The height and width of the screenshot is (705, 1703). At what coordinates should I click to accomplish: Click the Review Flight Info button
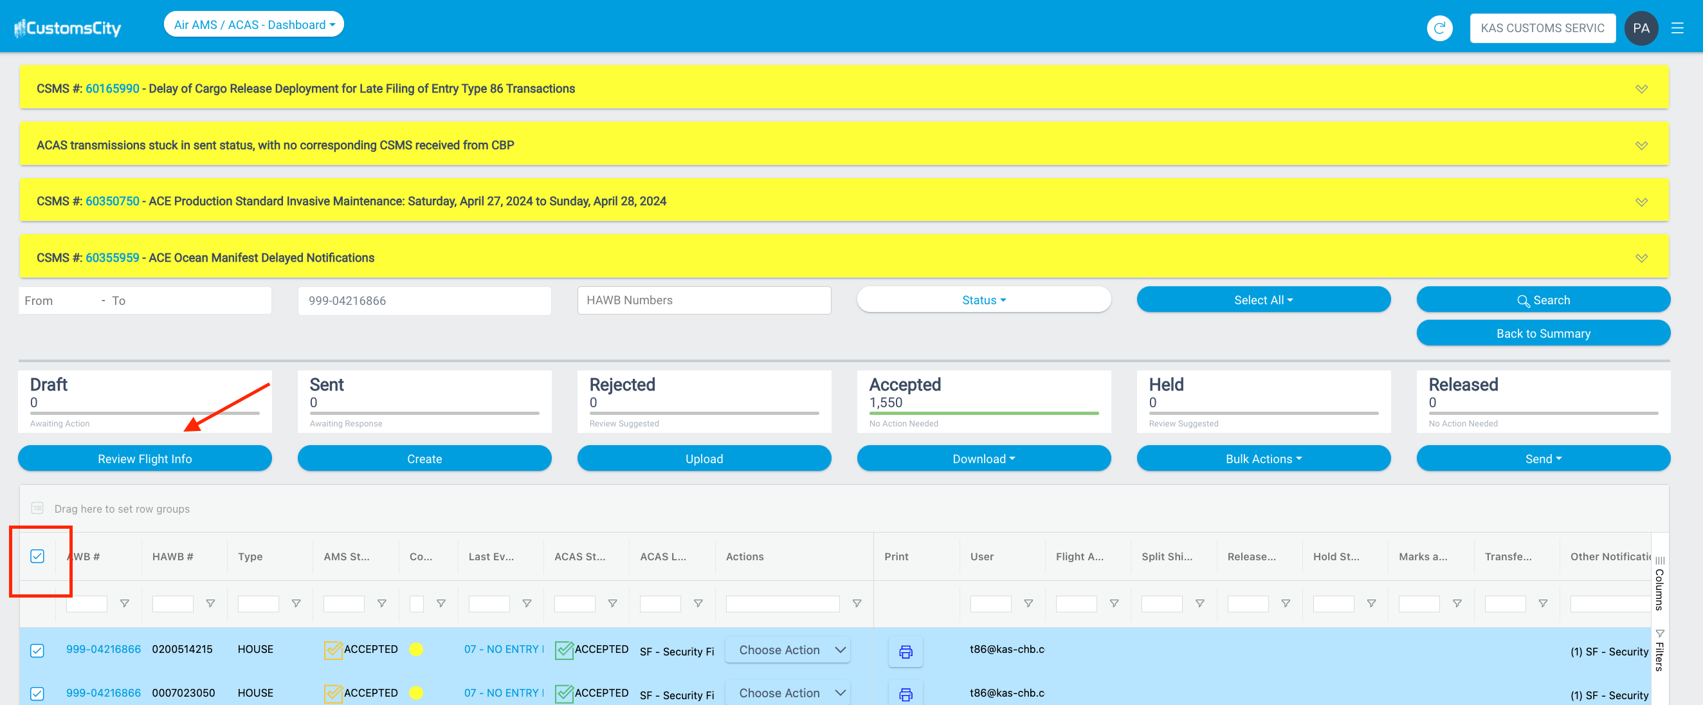point(145,459)
